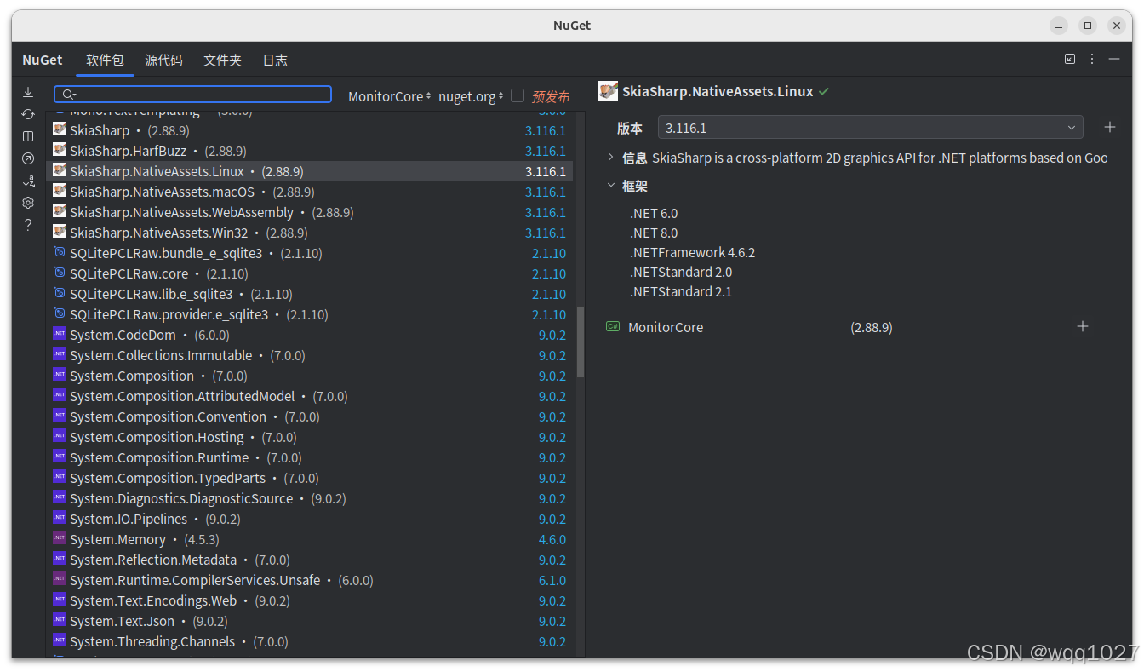
Task: Click the kebab menu icon at top right
Action: pos(1091,59)
